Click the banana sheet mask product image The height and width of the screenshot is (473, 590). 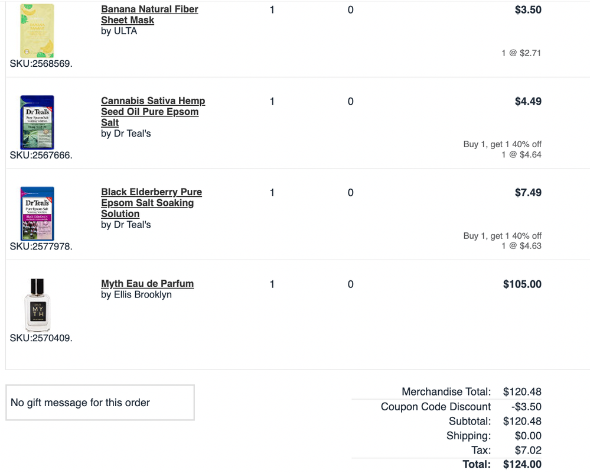coord(37,31)
